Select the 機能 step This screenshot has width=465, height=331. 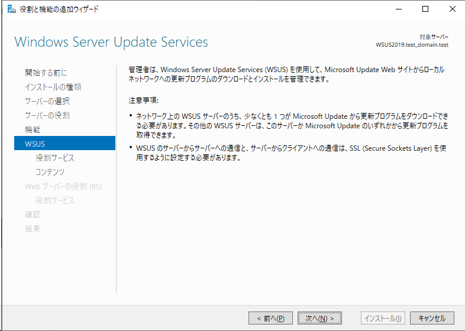pyautogui.click(x=33, y=129)
